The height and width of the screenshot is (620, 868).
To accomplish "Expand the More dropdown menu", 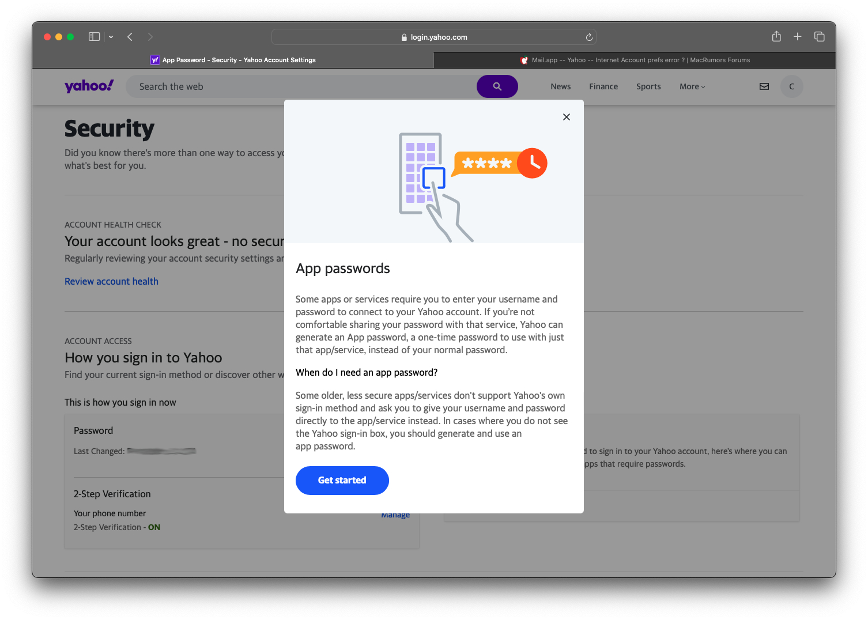I will [692, 86].
